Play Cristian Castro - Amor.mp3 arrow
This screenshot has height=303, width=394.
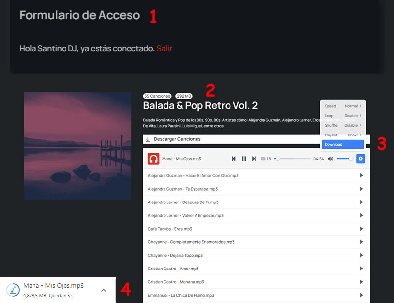point(361,269)
